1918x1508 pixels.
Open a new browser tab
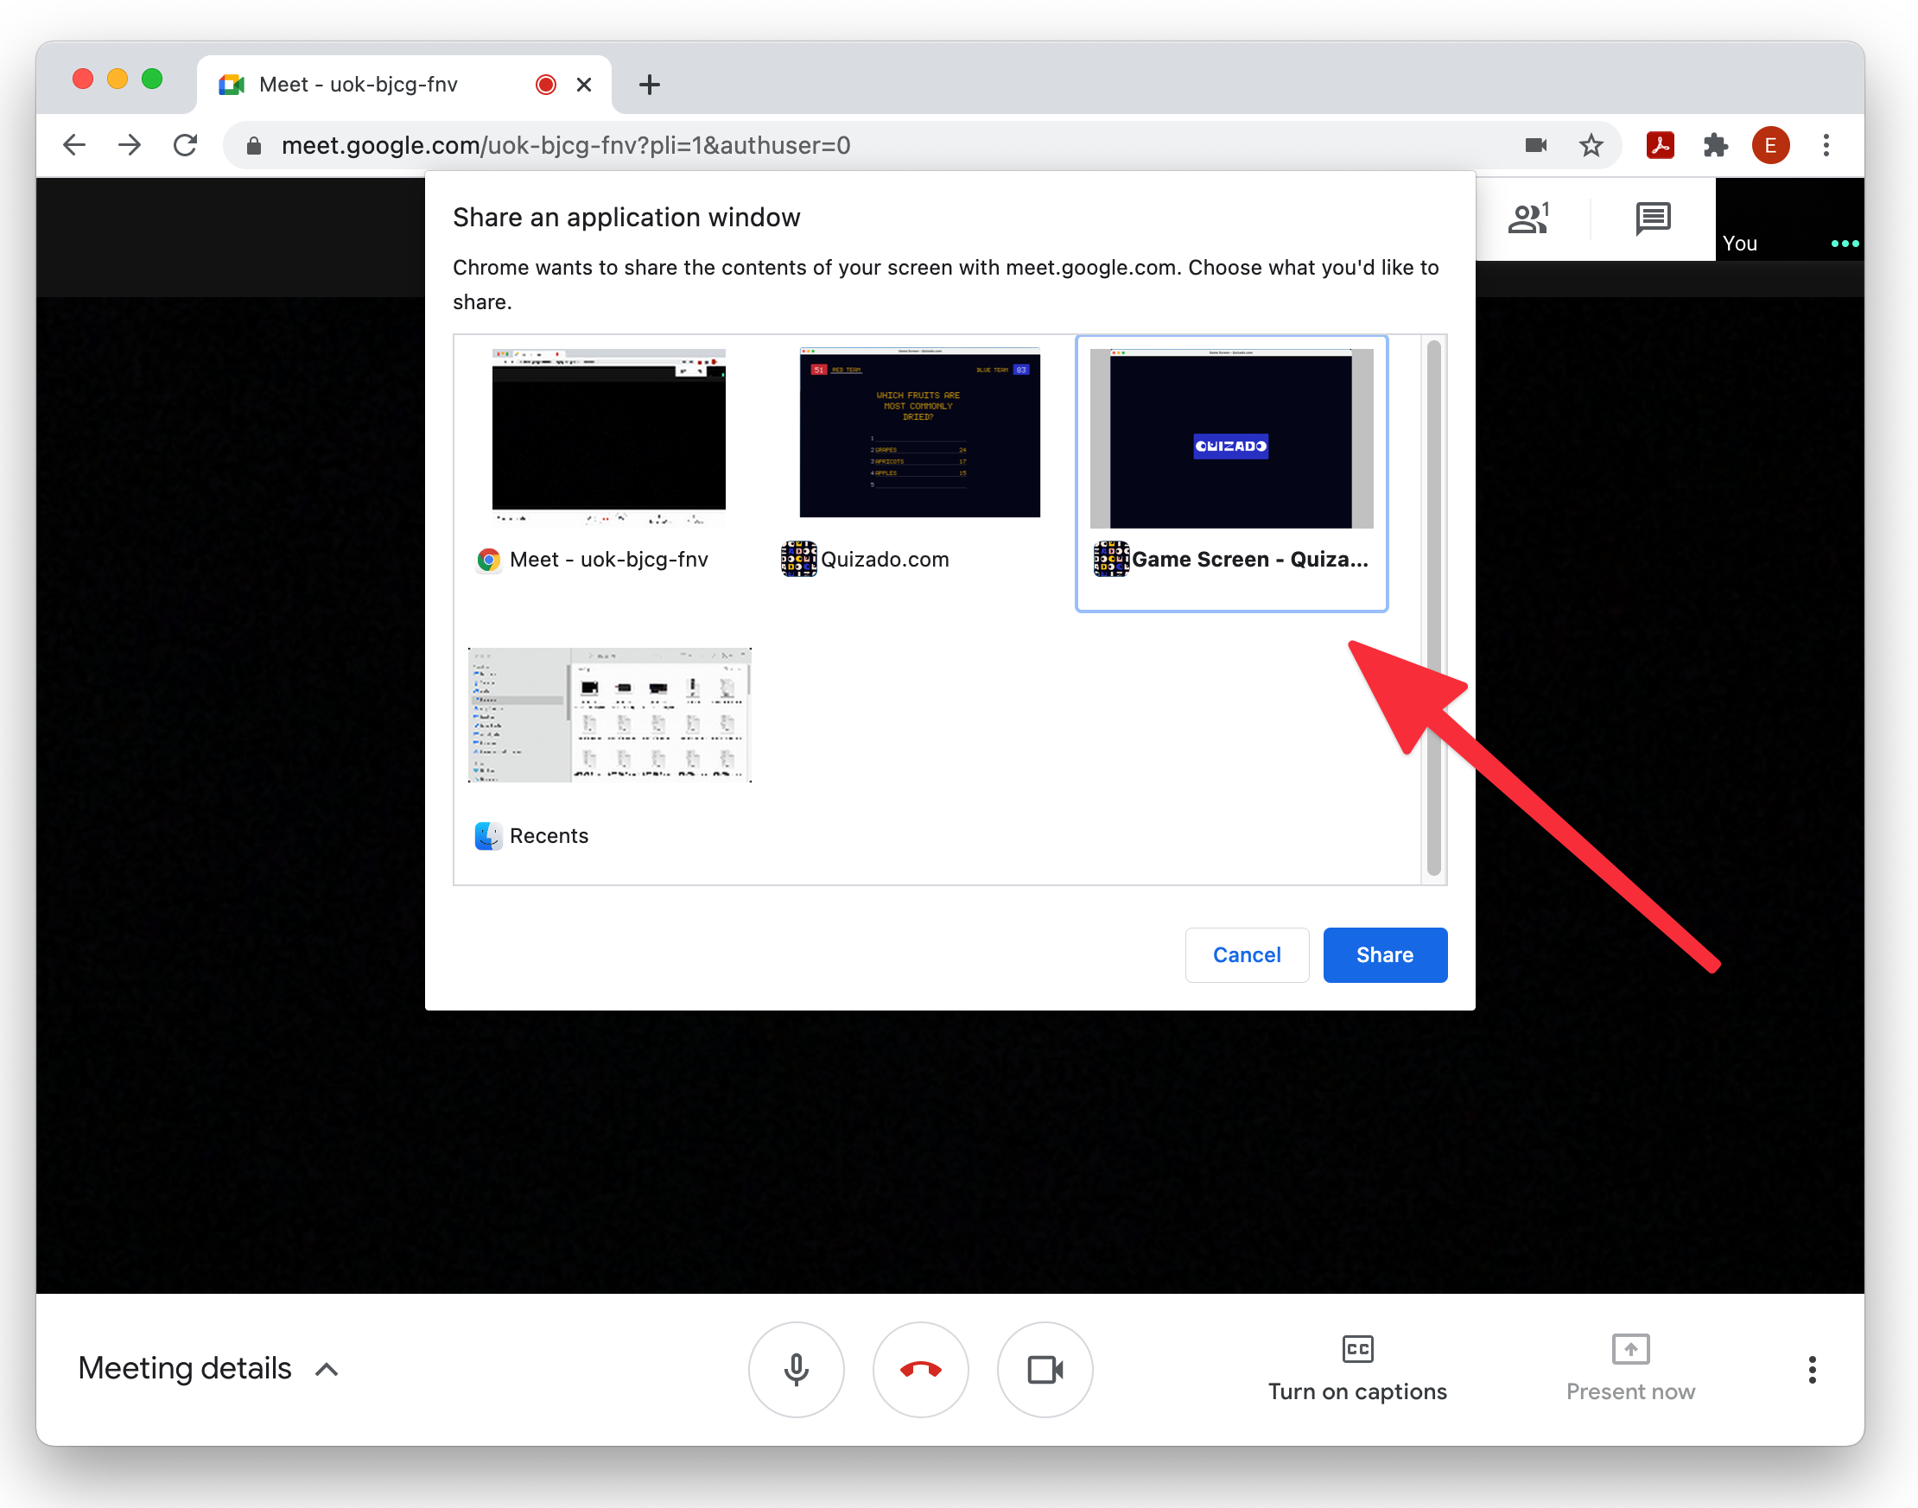(649, 85)
